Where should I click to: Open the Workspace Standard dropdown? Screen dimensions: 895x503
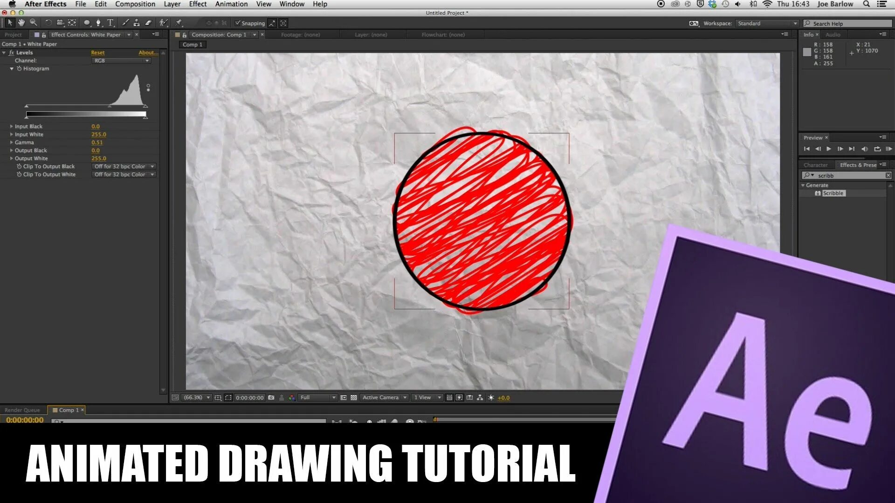pos(767,23)
